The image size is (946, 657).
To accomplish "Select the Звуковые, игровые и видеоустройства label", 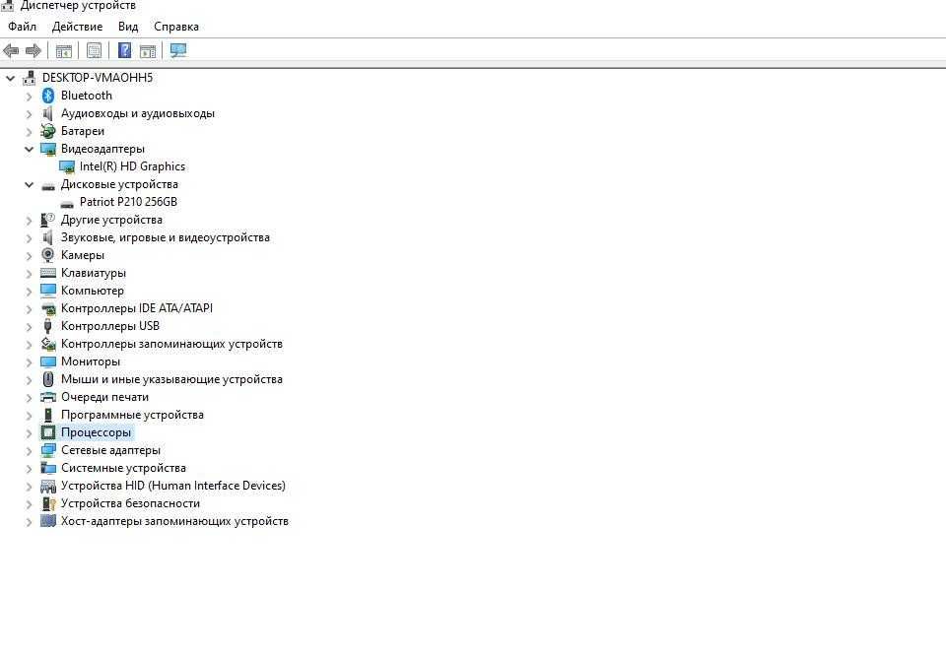I will [166, 237].
